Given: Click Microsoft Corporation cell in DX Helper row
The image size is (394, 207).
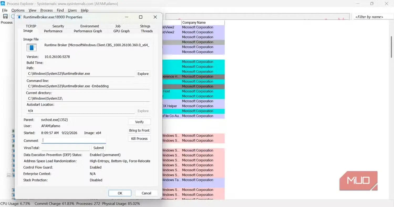Looking at the screenshot, I should [198, 106].
